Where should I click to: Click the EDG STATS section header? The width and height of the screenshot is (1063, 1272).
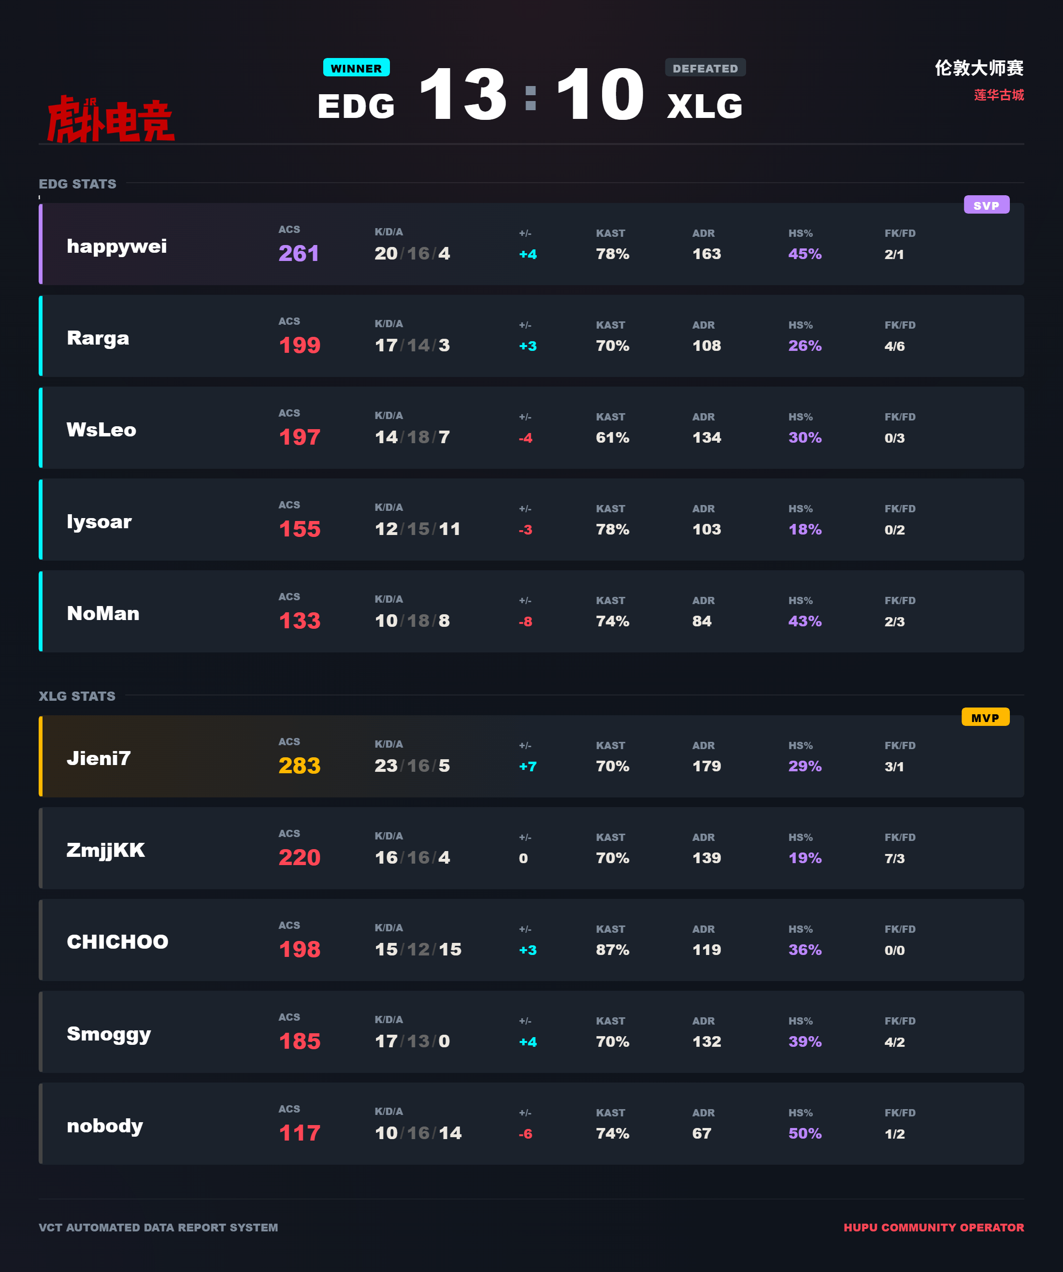(77, 184)
